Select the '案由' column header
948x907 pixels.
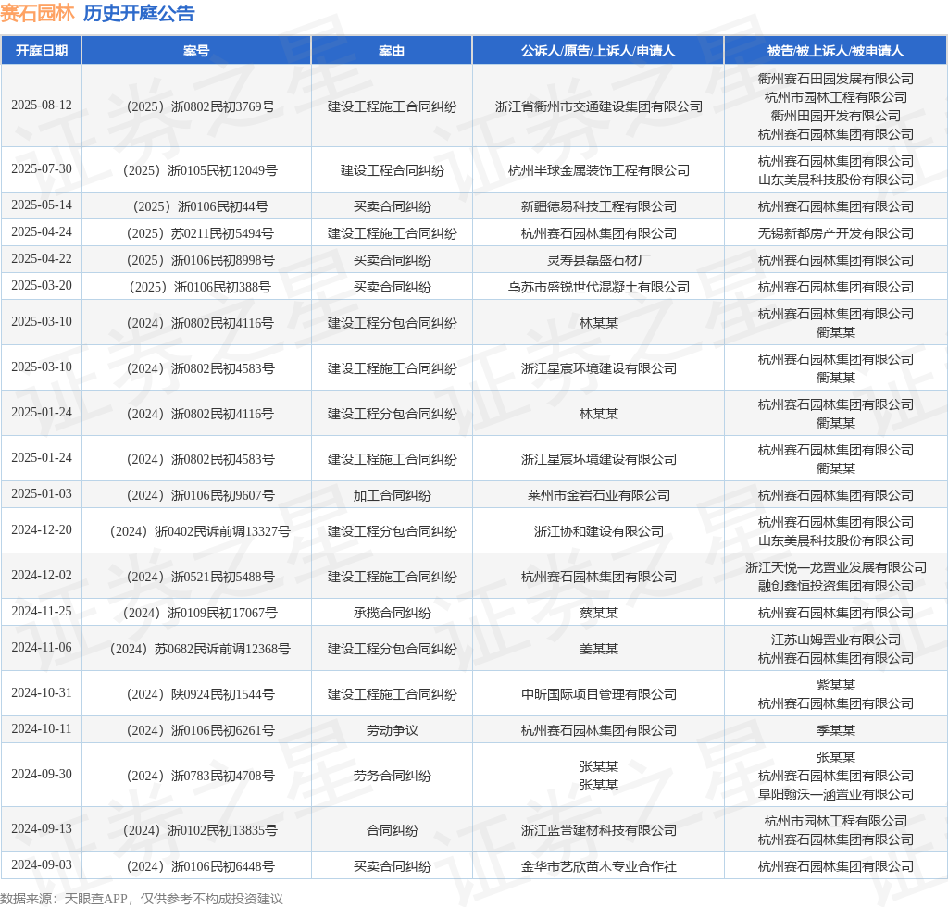coord(392,51)
